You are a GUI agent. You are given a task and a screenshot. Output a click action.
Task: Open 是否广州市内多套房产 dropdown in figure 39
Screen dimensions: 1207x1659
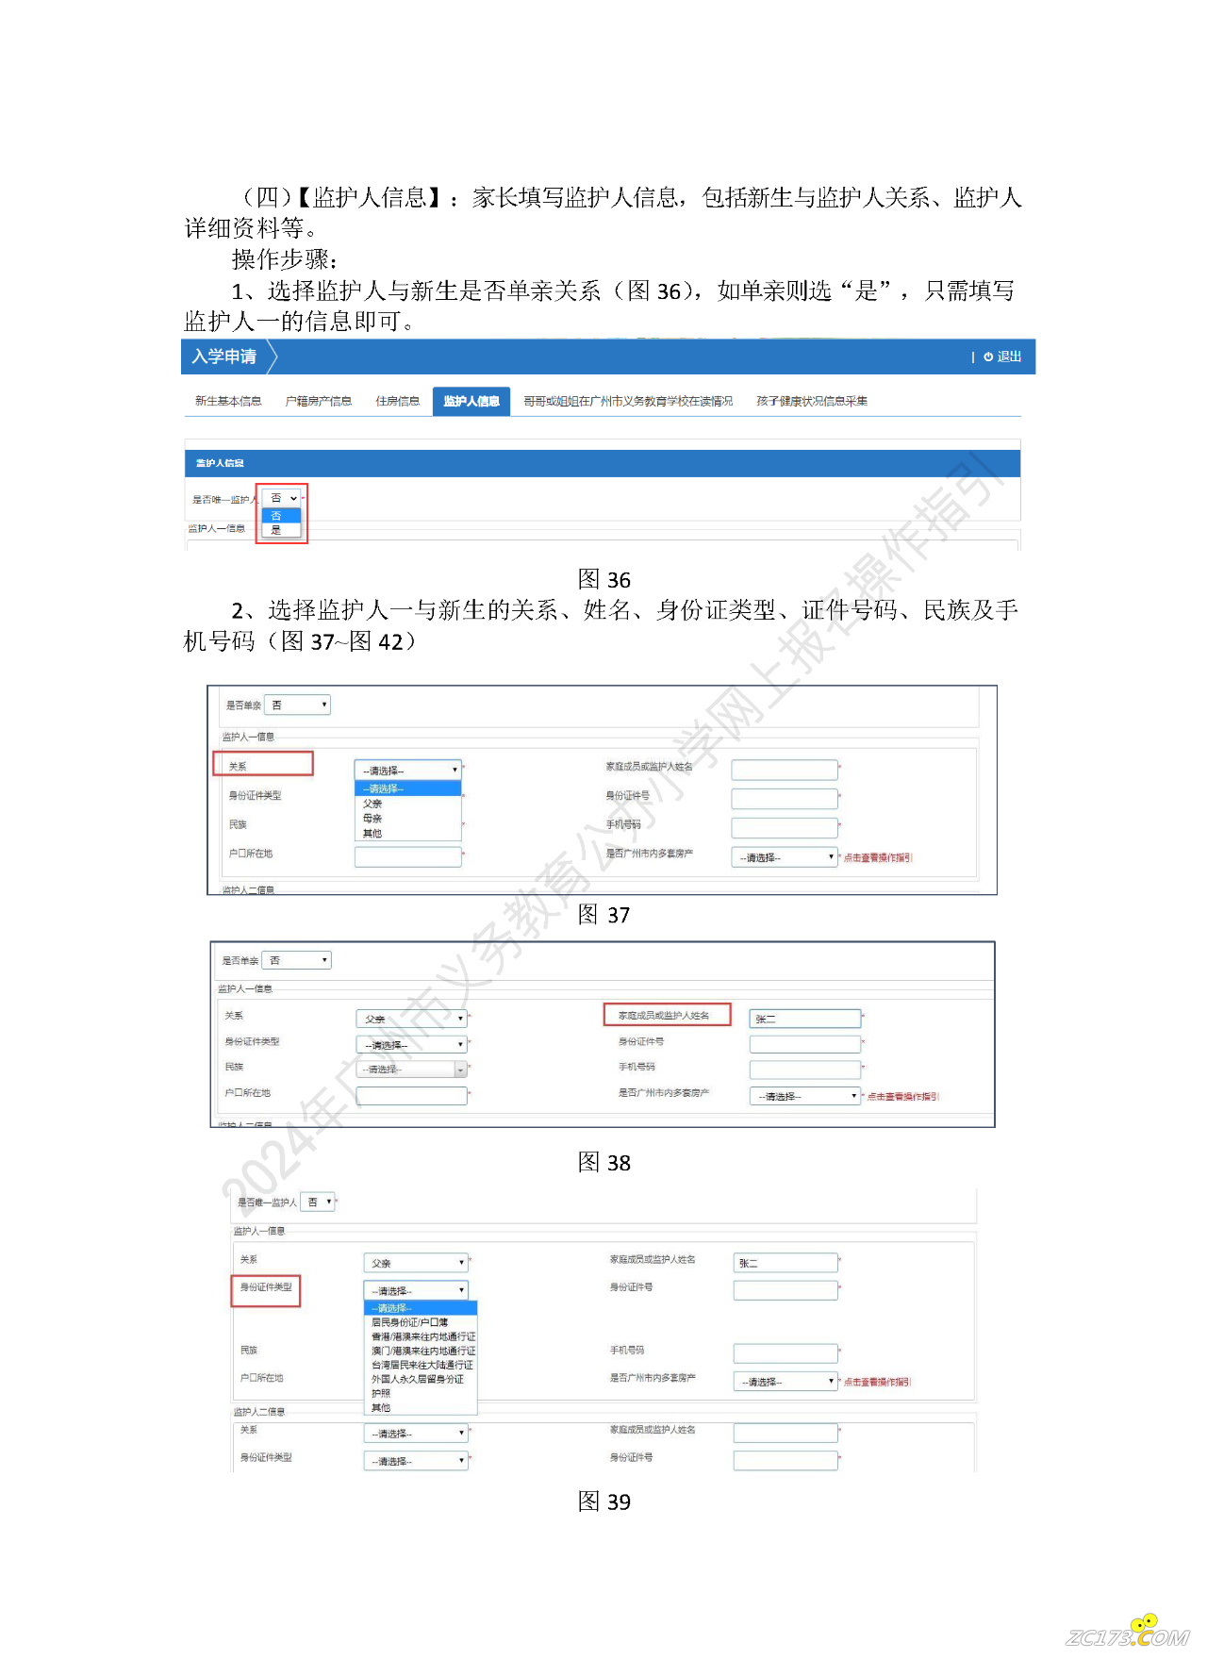785,1381
